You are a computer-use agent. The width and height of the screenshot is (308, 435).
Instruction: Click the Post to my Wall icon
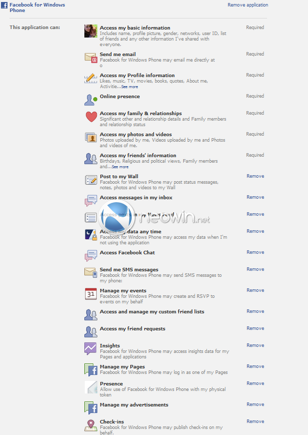point(91,180)
